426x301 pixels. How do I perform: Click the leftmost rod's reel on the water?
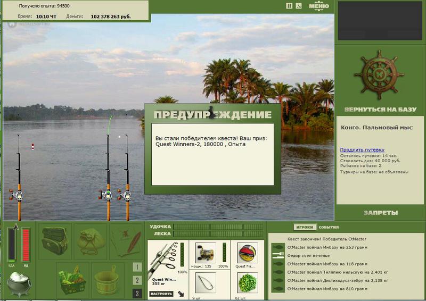(18, 195)
